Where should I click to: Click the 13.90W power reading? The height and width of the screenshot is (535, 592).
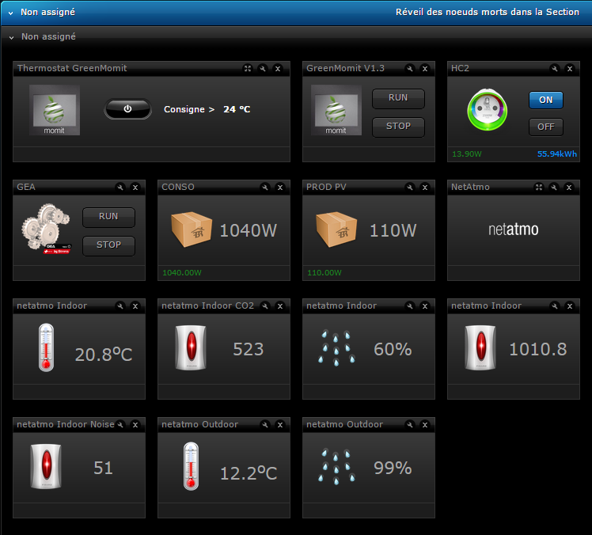coord(467,154)
